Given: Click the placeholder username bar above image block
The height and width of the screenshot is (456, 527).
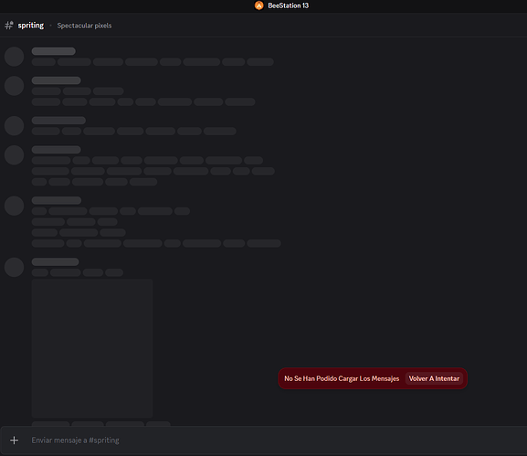Looking at the screenshot, I should [x=55, y=261].
